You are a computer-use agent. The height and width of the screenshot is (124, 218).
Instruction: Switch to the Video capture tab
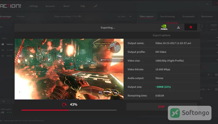[x=147, y=16]
